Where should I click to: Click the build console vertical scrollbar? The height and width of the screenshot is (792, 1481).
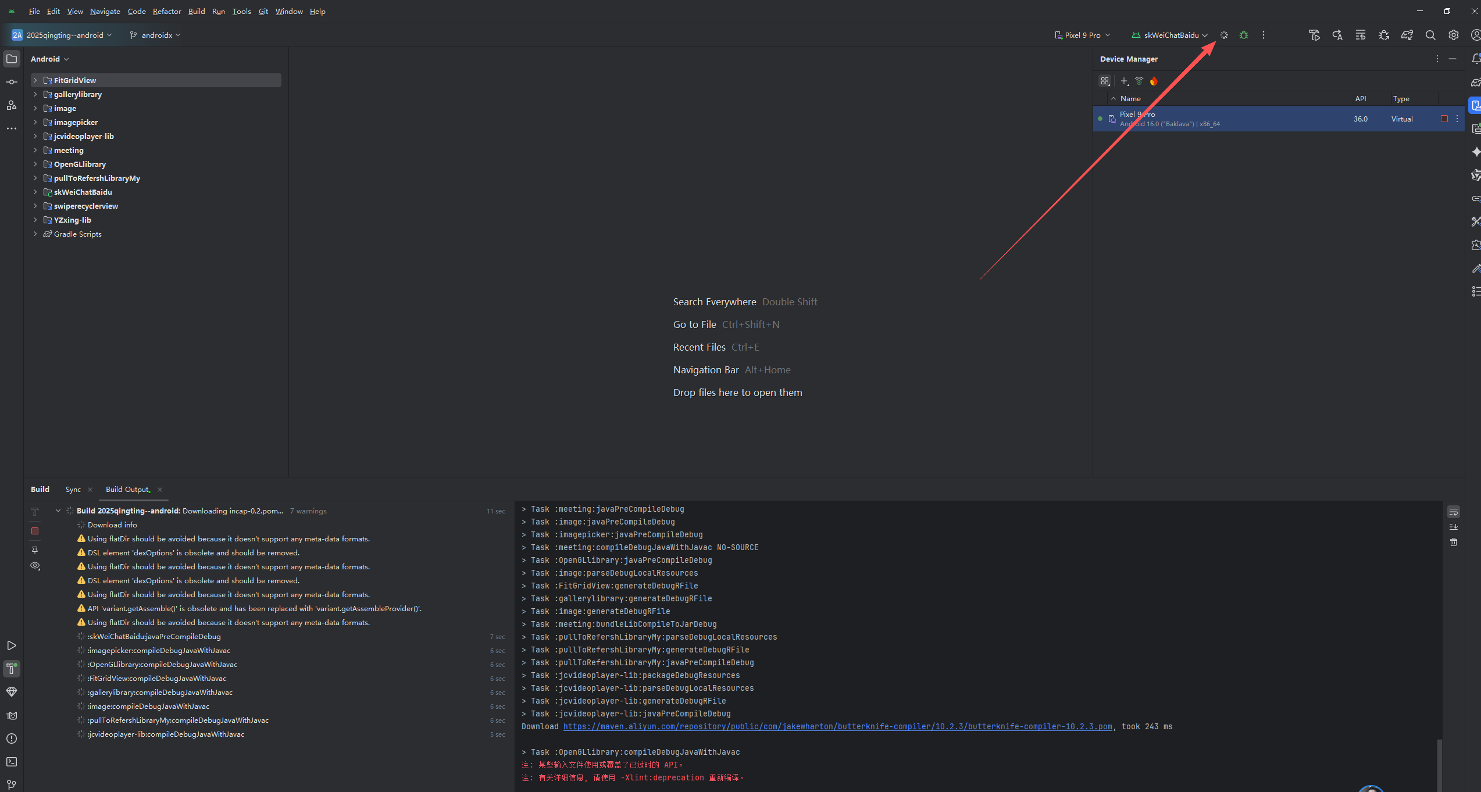(1439, 765)
